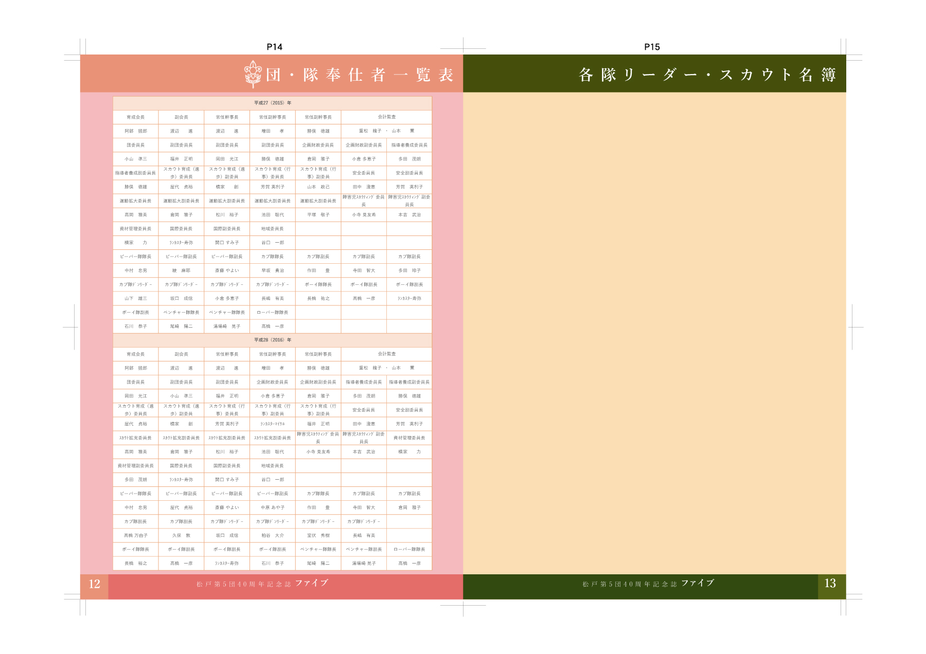Click the 平成27（2015）年 table header row
The image size is (926, 654).
tap(272, 103)
